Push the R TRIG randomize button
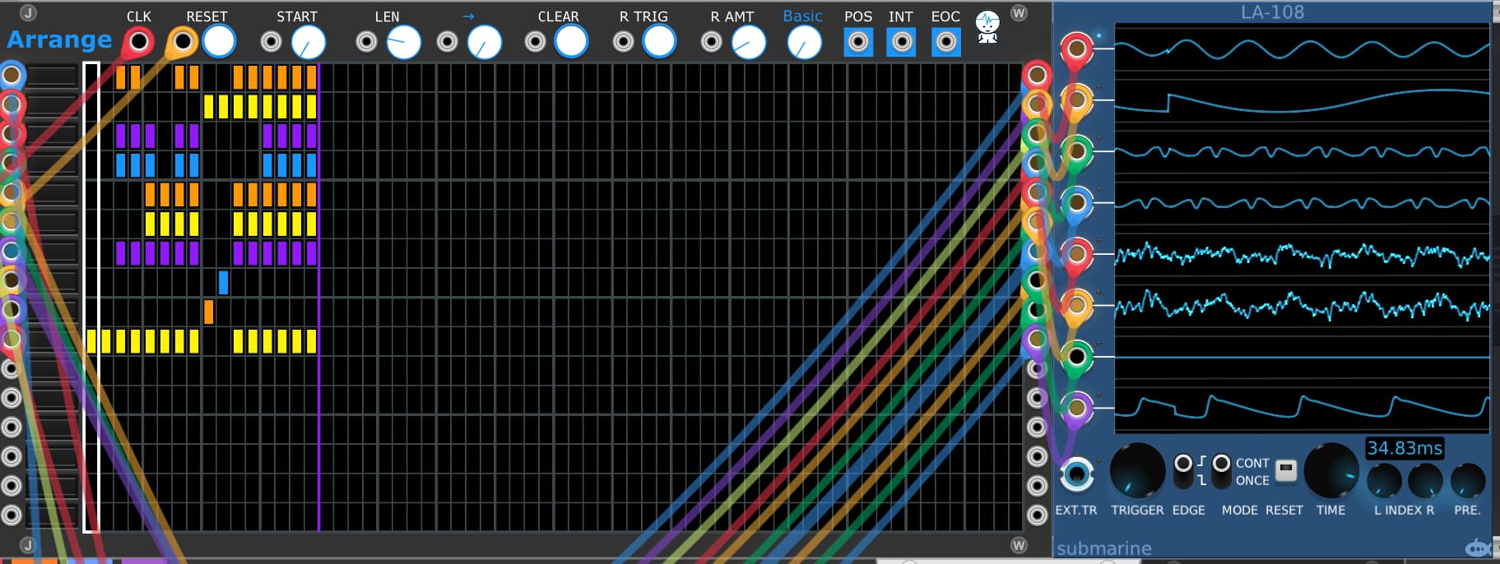 [x=659, y=41]
